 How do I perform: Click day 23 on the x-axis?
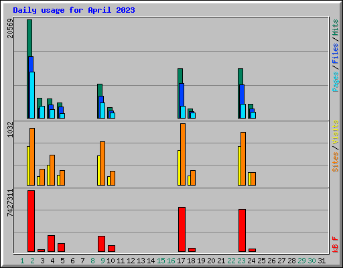click(x=241, y=261)
